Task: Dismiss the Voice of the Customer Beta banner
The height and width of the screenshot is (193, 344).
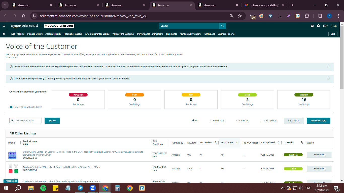Action: coord(329,67)
